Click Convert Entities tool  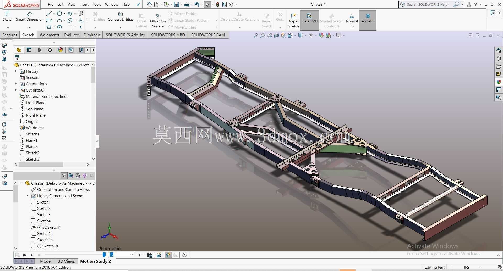121,16
